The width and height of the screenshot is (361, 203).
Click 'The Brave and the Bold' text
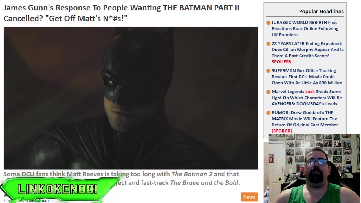pos(204,182)
